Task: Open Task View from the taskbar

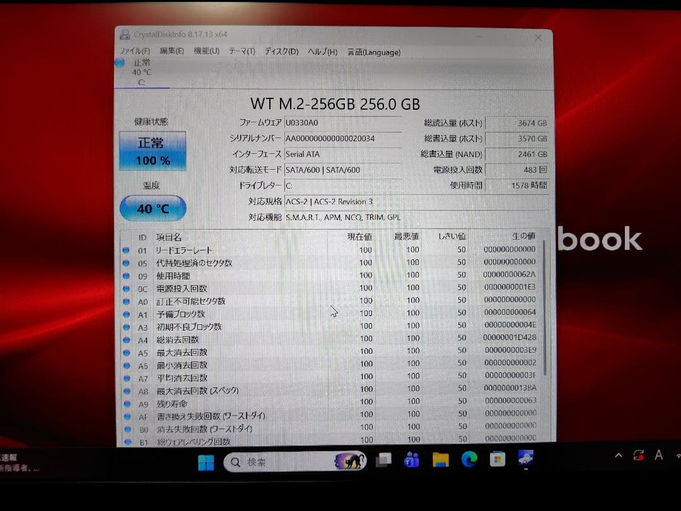Action: coord(383,460)
